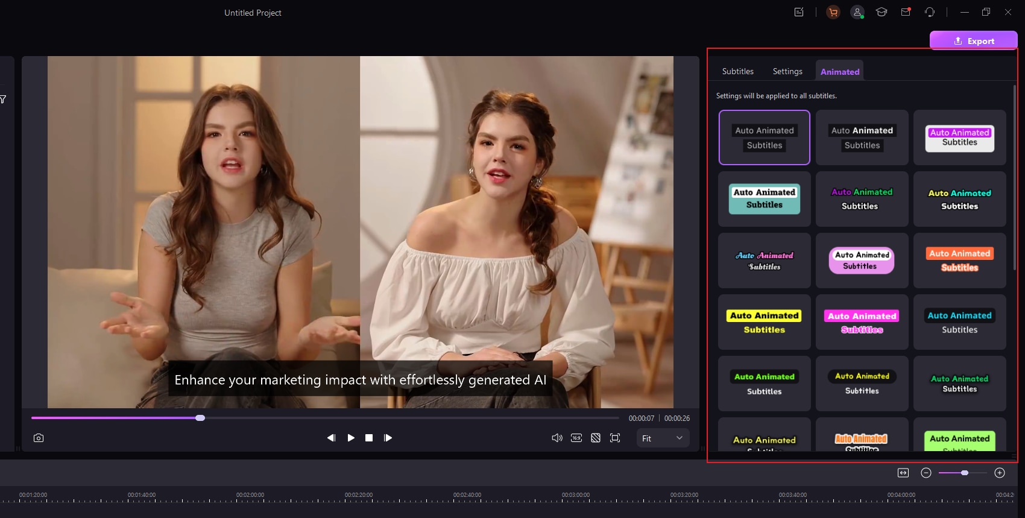Choose the green text dark box subtitle style
Viewport: 1025px width, 518px height.
click(765, 384)
